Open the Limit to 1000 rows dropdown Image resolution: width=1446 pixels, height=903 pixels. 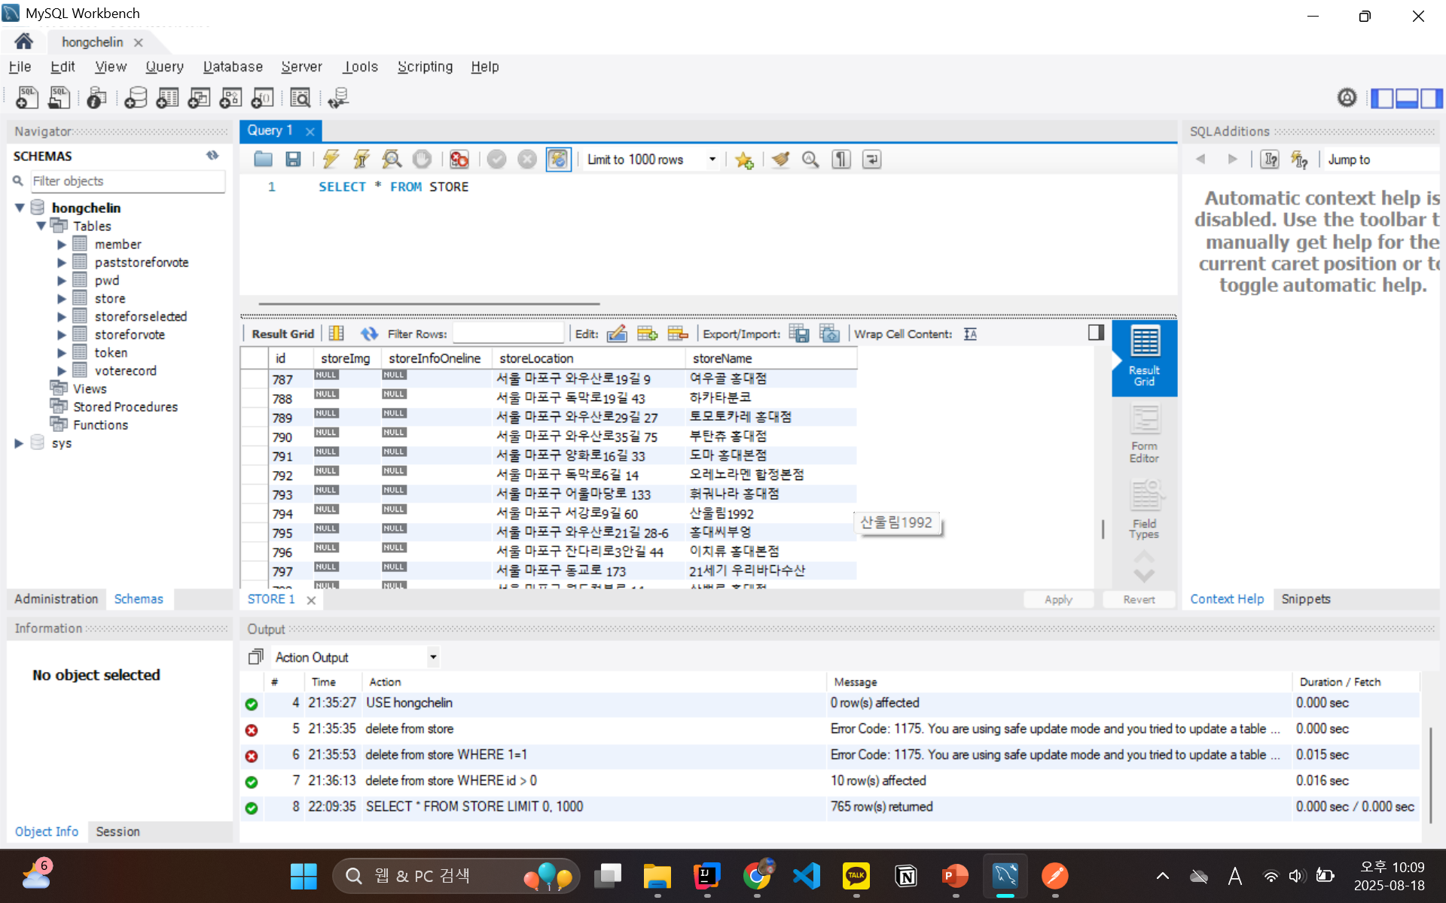click(712, 160)
